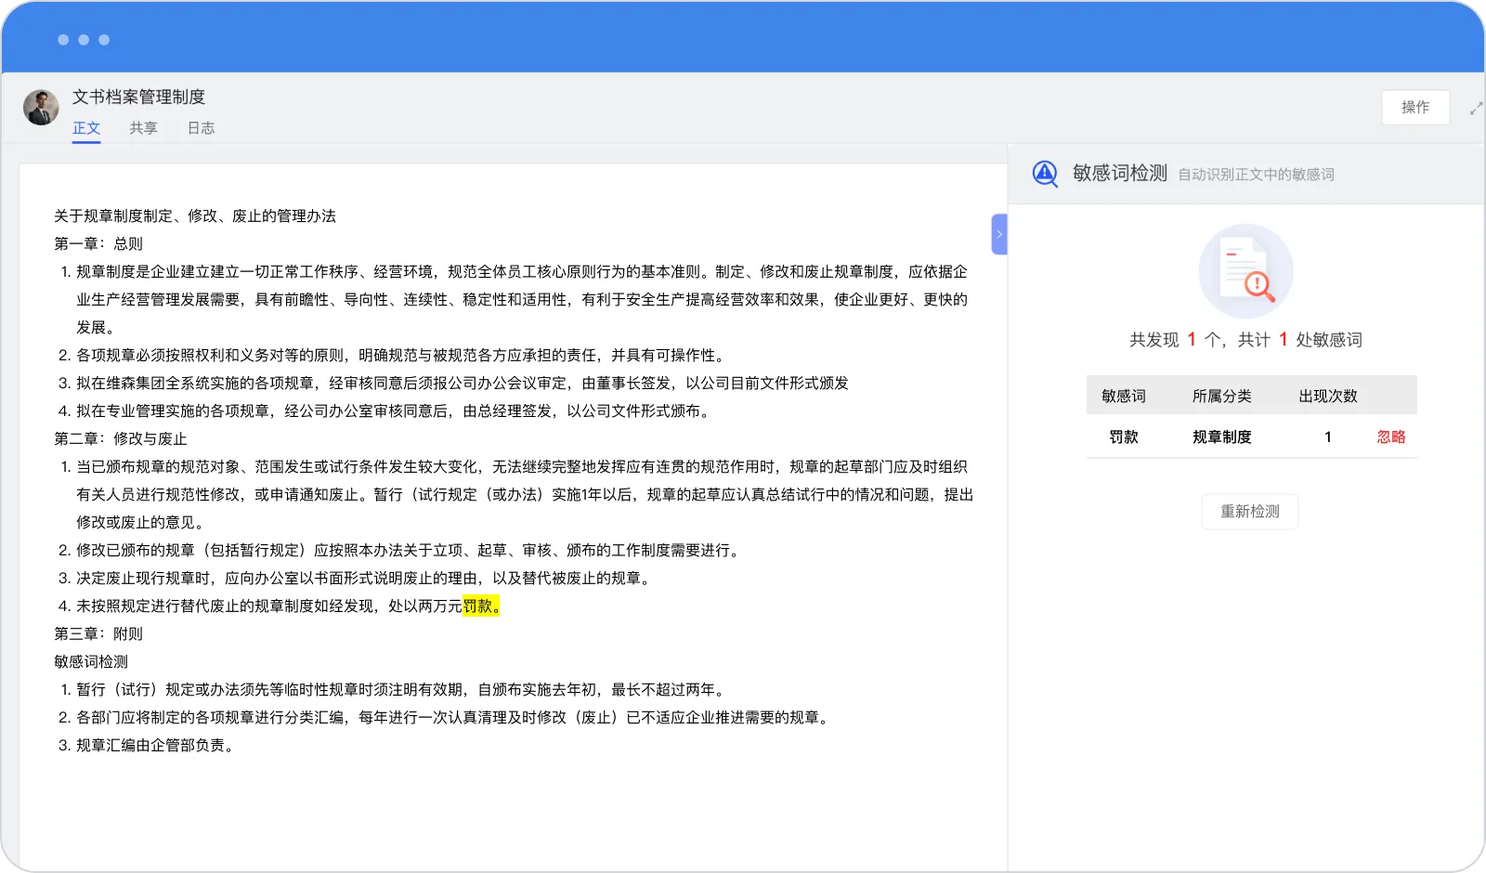Screen dimensions: 1486x873
Task: Click the 重新检测 button
Action: [1250, 512]
